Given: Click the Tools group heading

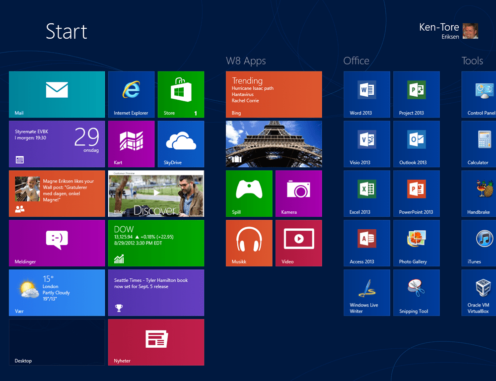Looking at the screenshot, I should tap(472, 61).
